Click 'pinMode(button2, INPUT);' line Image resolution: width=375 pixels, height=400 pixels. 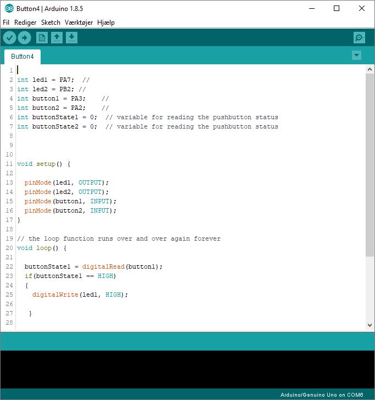click(x=70, y=210)
